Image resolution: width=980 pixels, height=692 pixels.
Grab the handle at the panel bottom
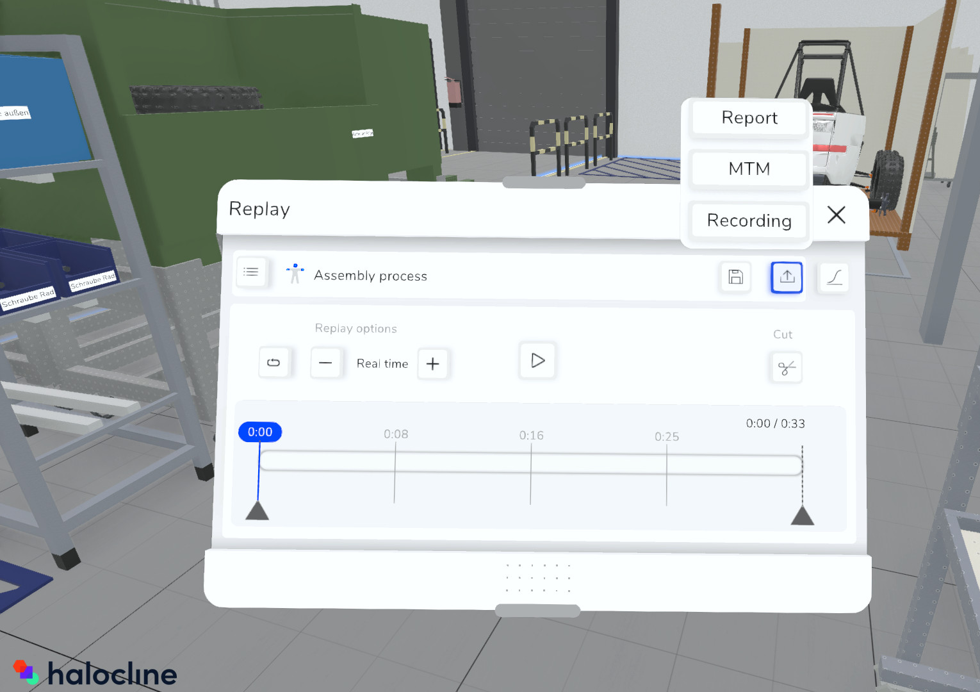click(537, 610)
